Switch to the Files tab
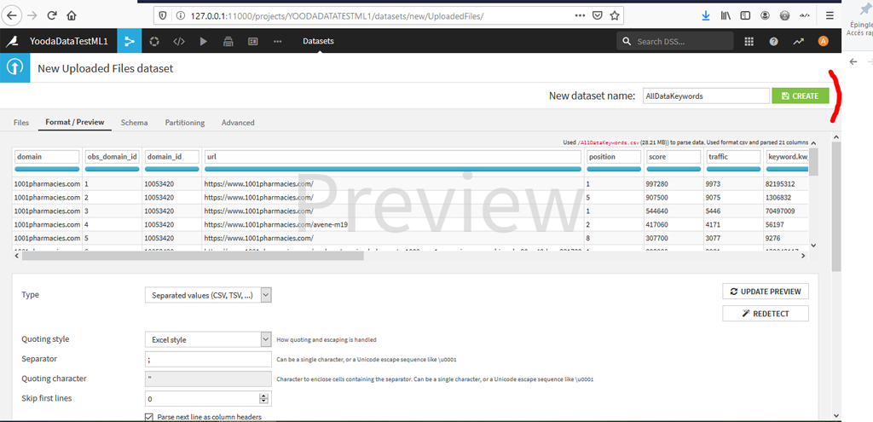The image size is (873, 422). (x=21, y=123)
